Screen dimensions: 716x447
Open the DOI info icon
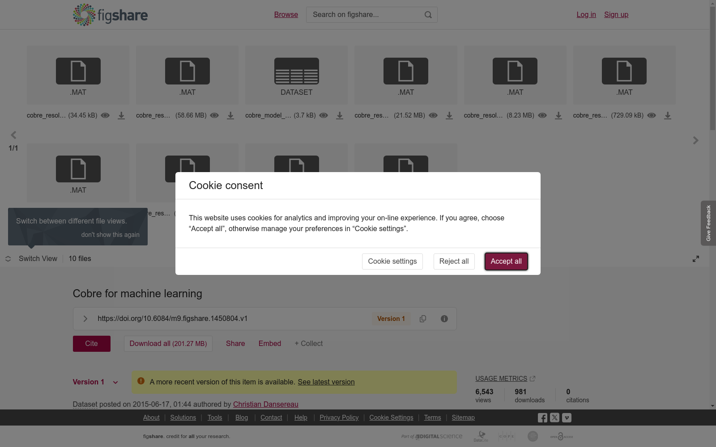click(444, 319)
